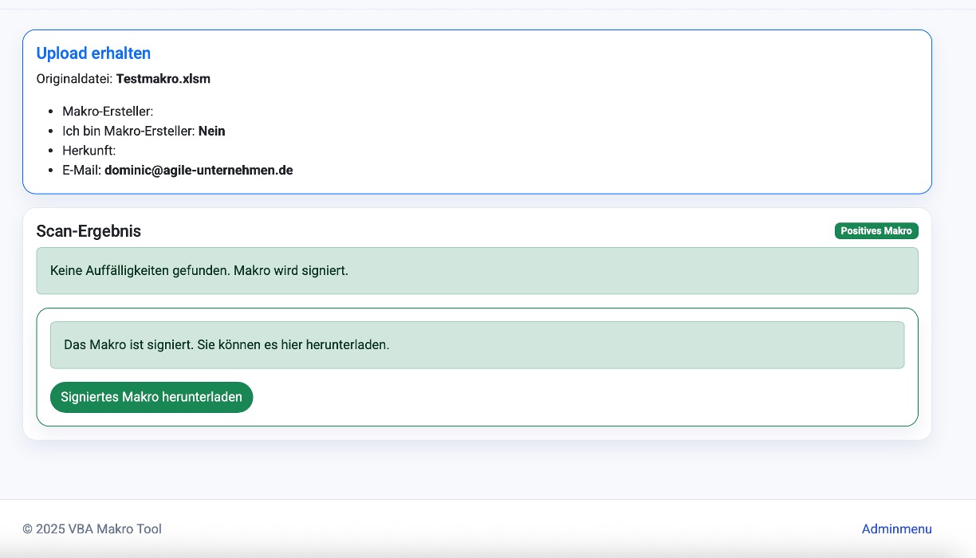Select the Upload erhalten heading
The height and width of the screenshot is (558, 976).
coord(93,53)
